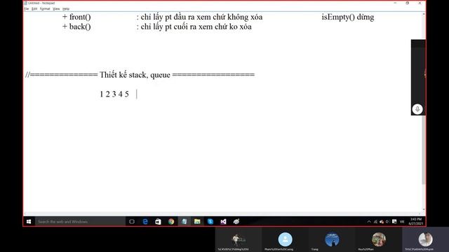Select the participant thumbnail labeled Trang
449x252 pixels.
[x=332, y=240]
